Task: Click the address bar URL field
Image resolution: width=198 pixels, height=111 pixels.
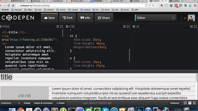Action: pos(81,6)
